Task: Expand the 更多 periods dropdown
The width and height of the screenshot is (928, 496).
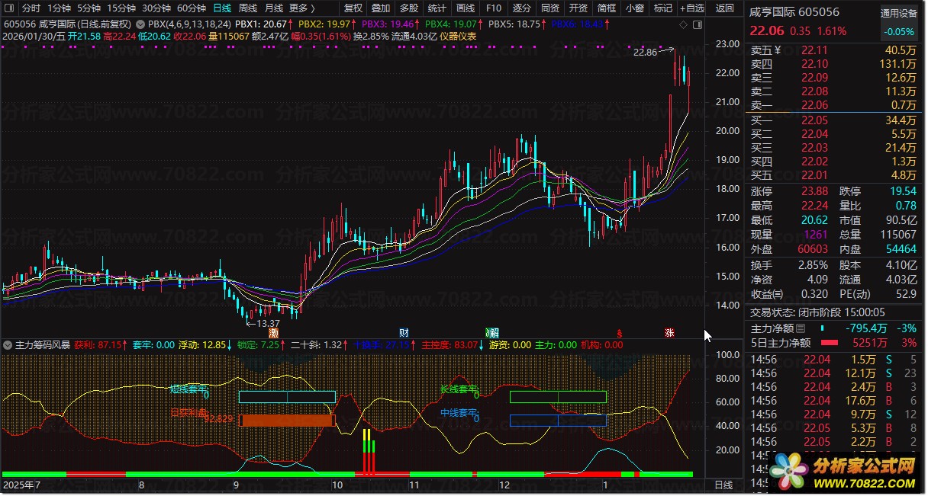Action: [x=302, y=8]
